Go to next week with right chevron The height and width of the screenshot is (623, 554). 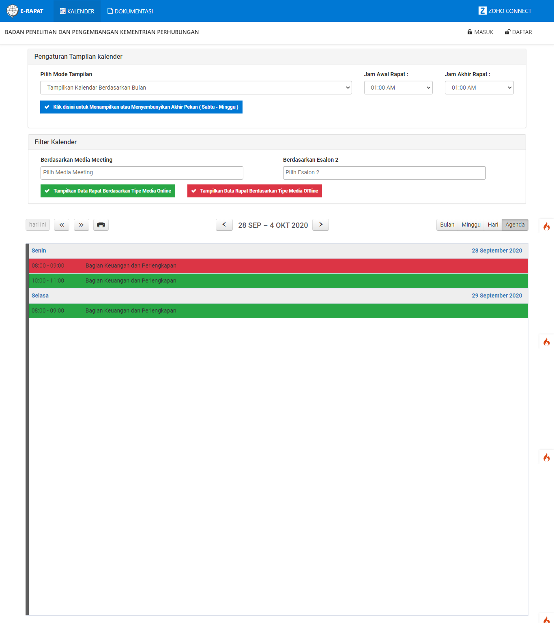pyautogui.click(x=320, y=225)
